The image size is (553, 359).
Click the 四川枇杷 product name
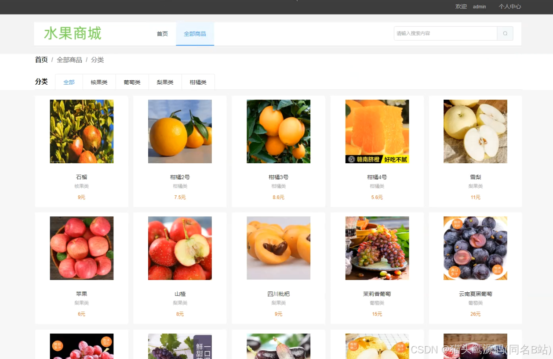pos(279,294)
